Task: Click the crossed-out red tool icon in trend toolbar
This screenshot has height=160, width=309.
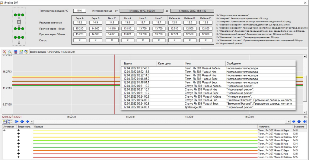Action: (4, 52)
